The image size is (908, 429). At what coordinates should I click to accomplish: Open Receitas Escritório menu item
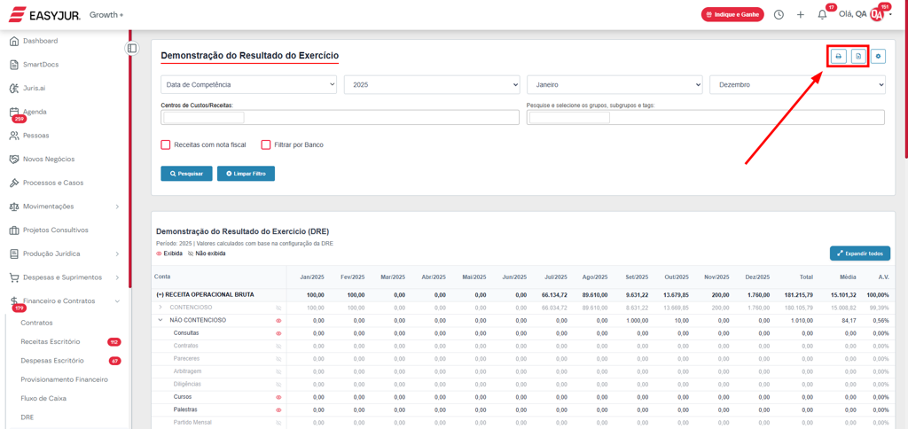pyautogui.click(x=51, y=341)
